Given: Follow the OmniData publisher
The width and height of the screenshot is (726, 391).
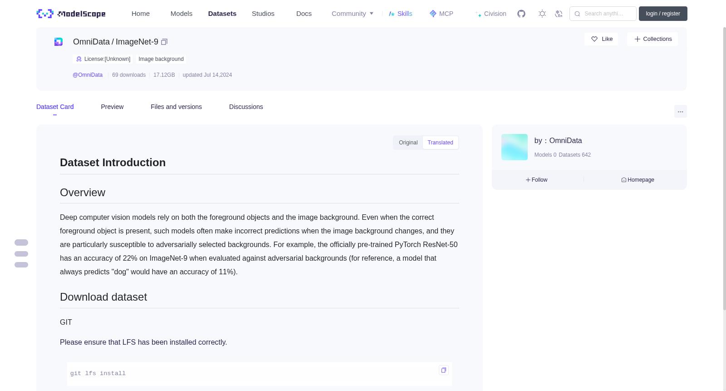Looking at the screenshot, I should (537, 180).
